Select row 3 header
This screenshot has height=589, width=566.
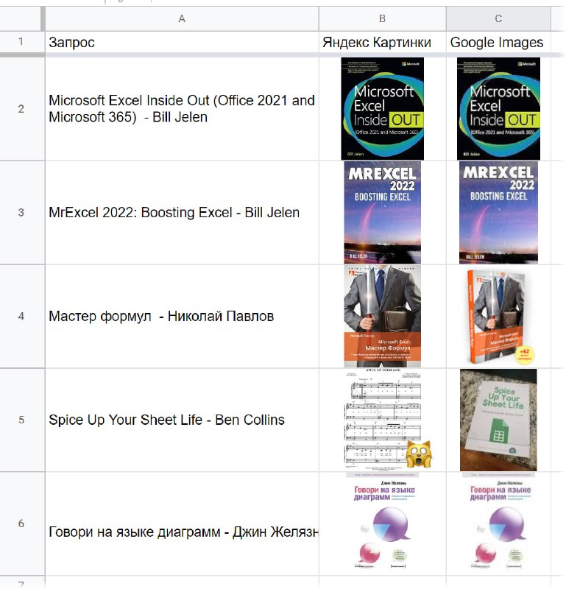click(x=21, y=213)
